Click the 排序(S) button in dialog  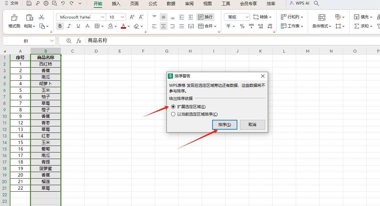(225, 125)
